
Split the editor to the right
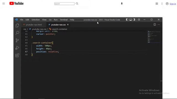click(x=155, y=24)
